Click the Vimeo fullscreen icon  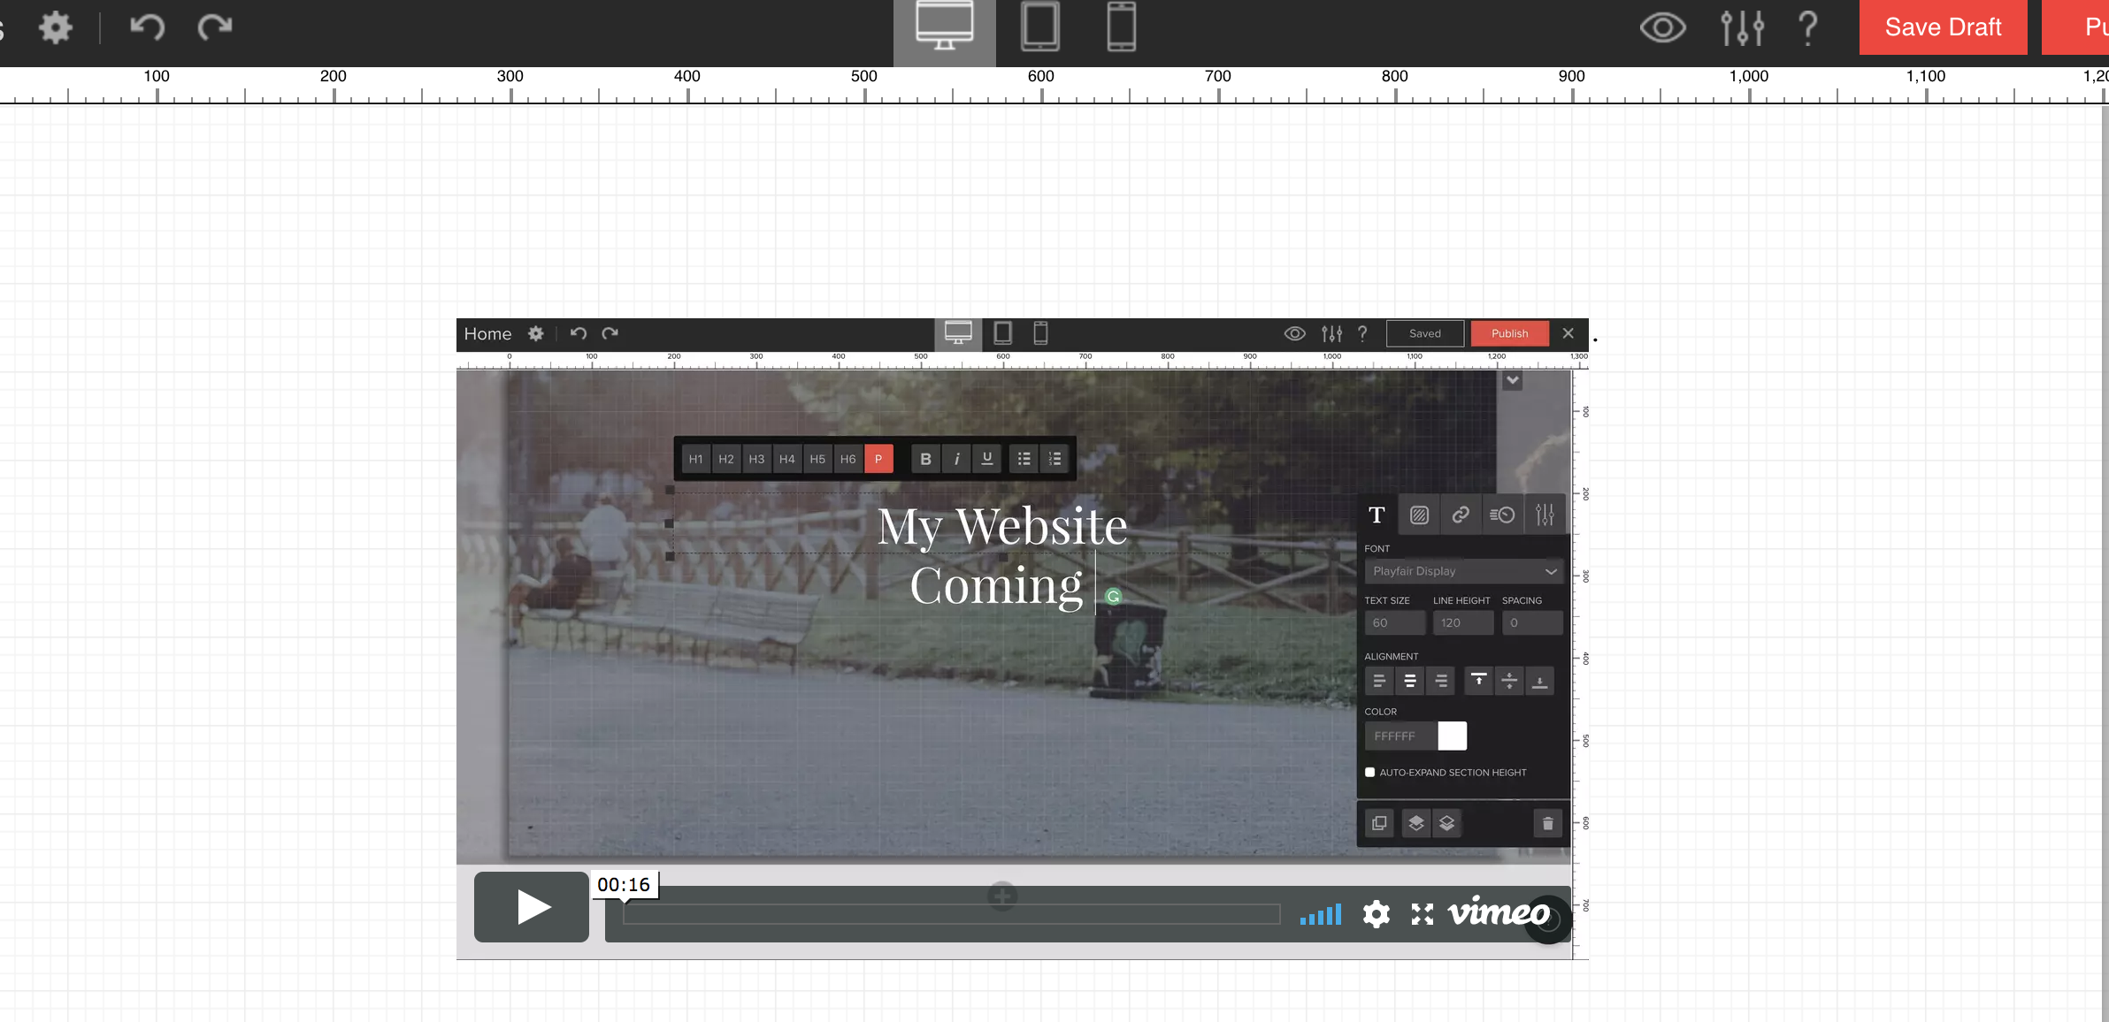tap(1422, 914)
